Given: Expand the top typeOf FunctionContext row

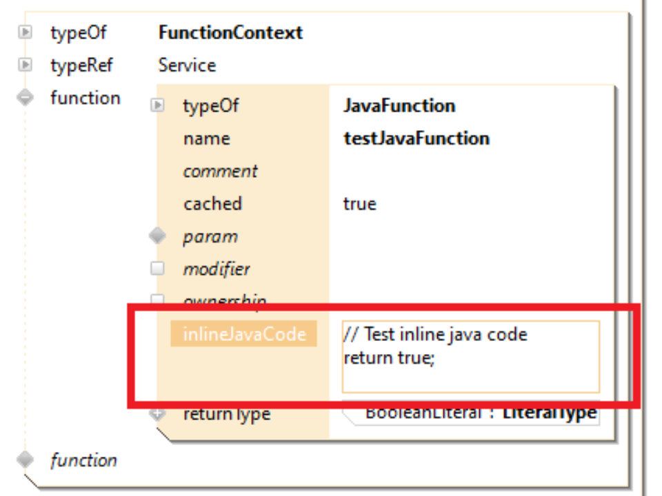Looking at the screenshot, I should (x=26, y=32).
